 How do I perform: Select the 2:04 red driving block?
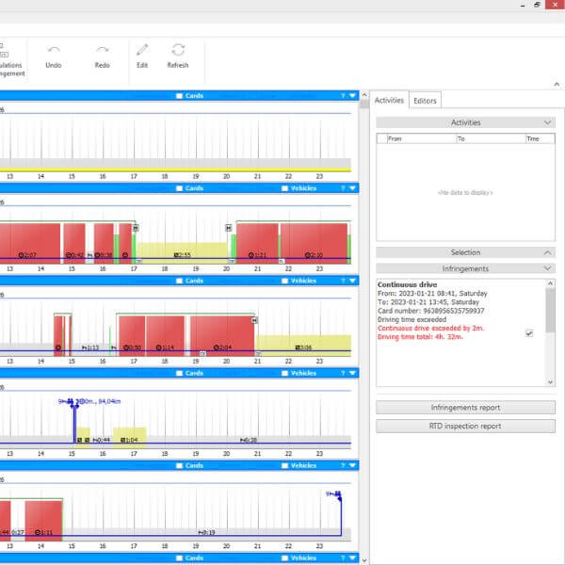[x=222, y=336]
